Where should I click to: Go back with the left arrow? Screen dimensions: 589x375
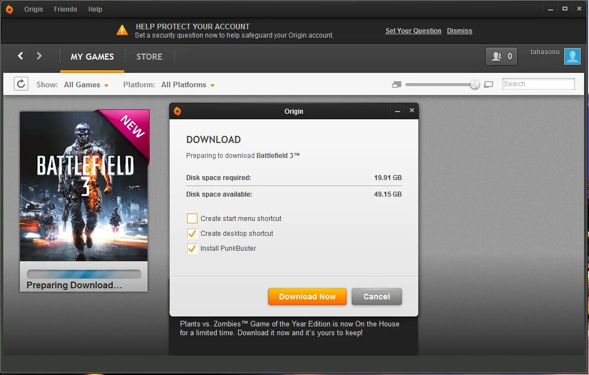20,56
